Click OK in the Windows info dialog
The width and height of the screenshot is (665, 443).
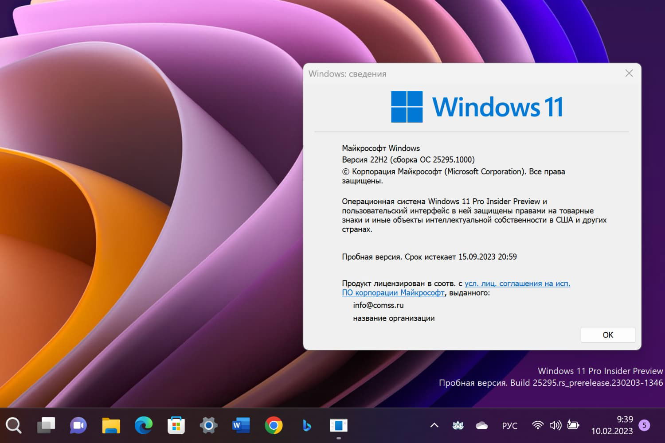(608, 335)
